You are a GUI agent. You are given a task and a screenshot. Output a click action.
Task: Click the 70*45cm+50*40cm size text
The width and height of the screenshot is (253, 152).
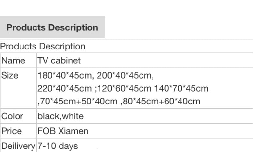78,102
